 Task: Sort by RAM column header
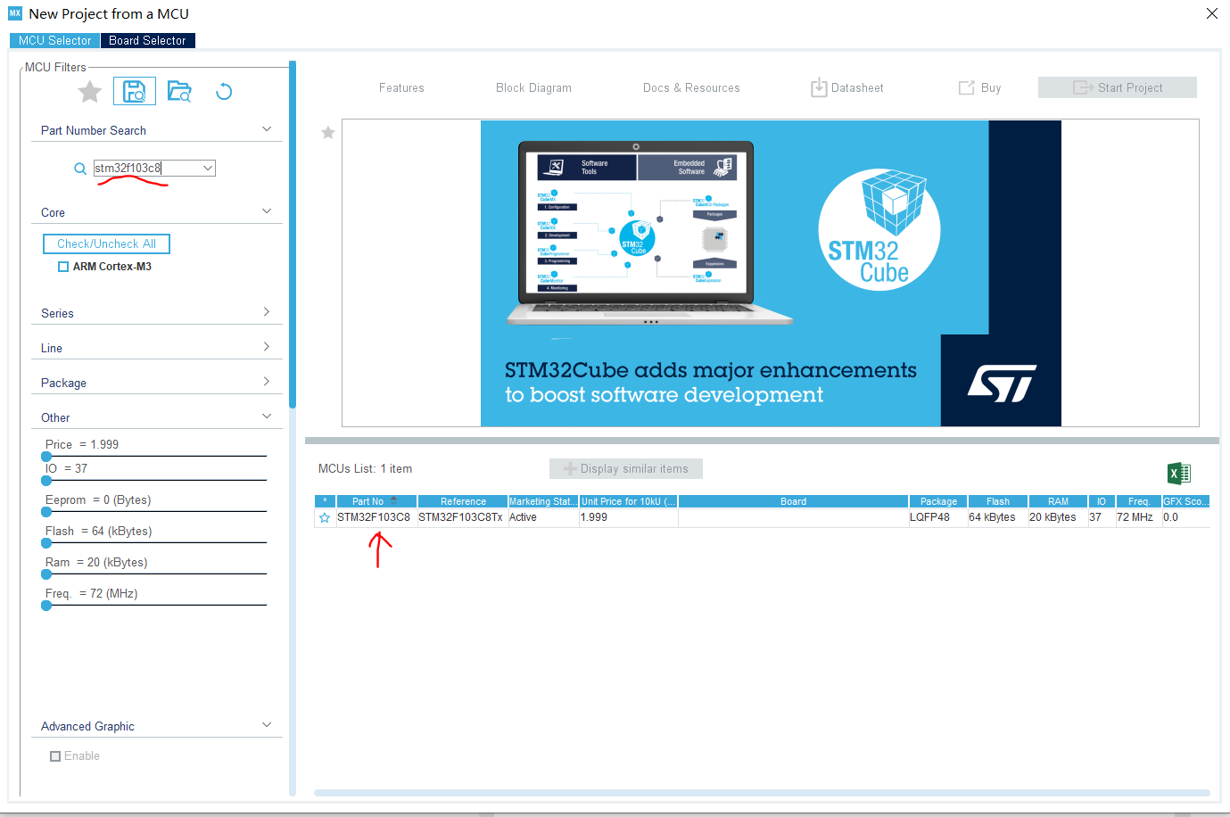point(1058,501)
